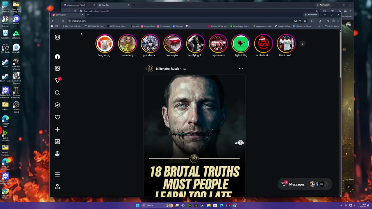This screenshot has height=209, width=372.
Task: Open the Search magnifier in Instagram sidebar
Action: [x=57, y=93]
